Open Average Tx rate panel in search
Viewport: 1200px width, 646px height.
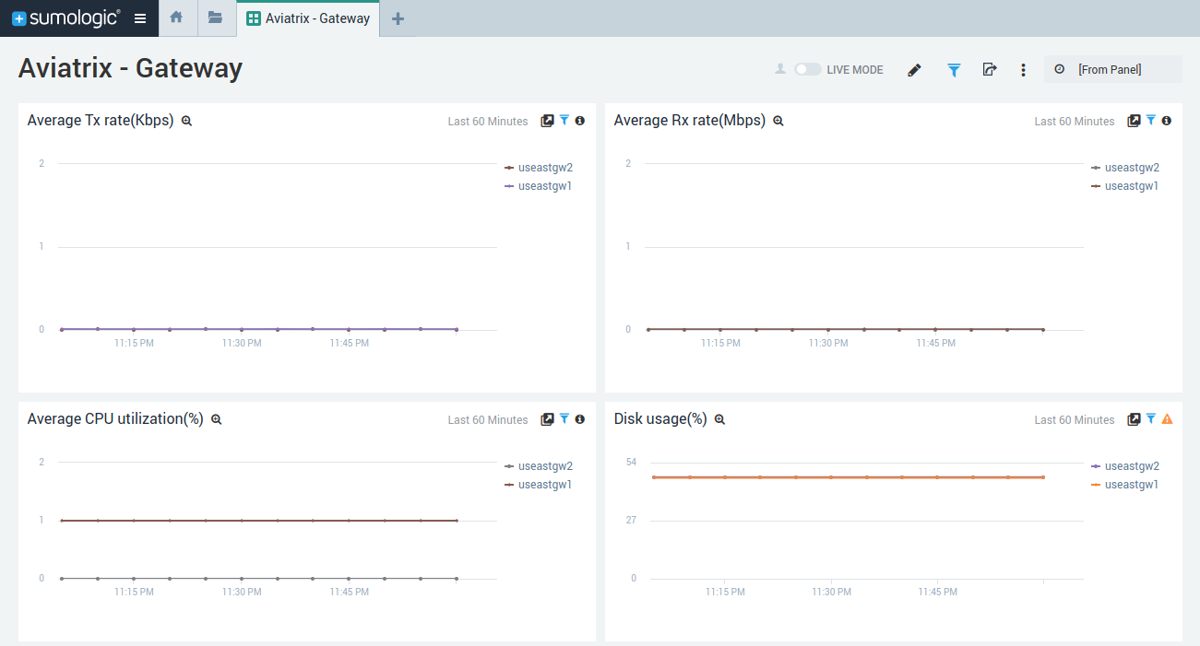tap(186, 121)
